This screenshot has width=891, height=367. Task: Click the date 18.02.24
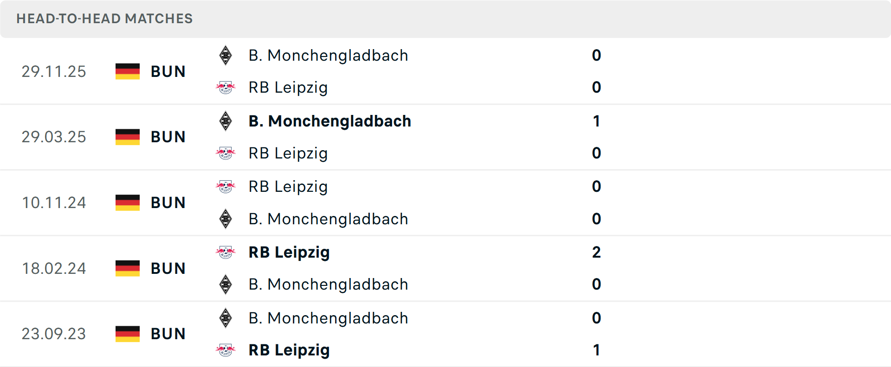[x=54, y=268]
